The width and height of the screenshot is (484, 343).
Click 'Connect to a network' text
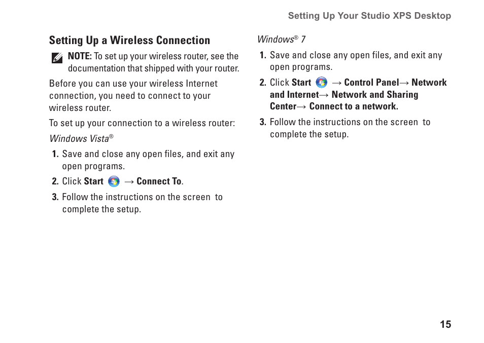[354, 106]
